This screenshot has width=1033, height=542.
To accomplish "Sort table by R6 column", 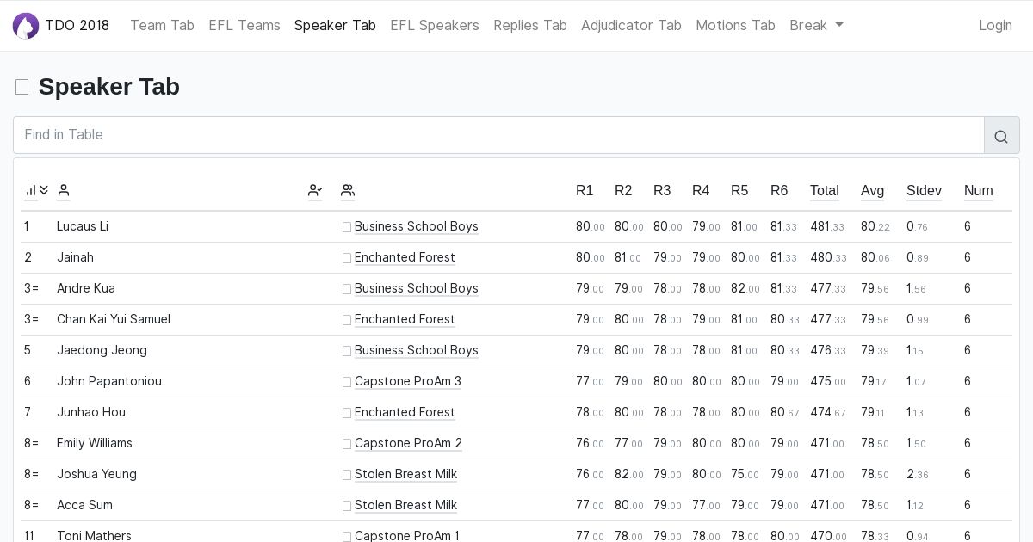I will (x=779, y=191).
